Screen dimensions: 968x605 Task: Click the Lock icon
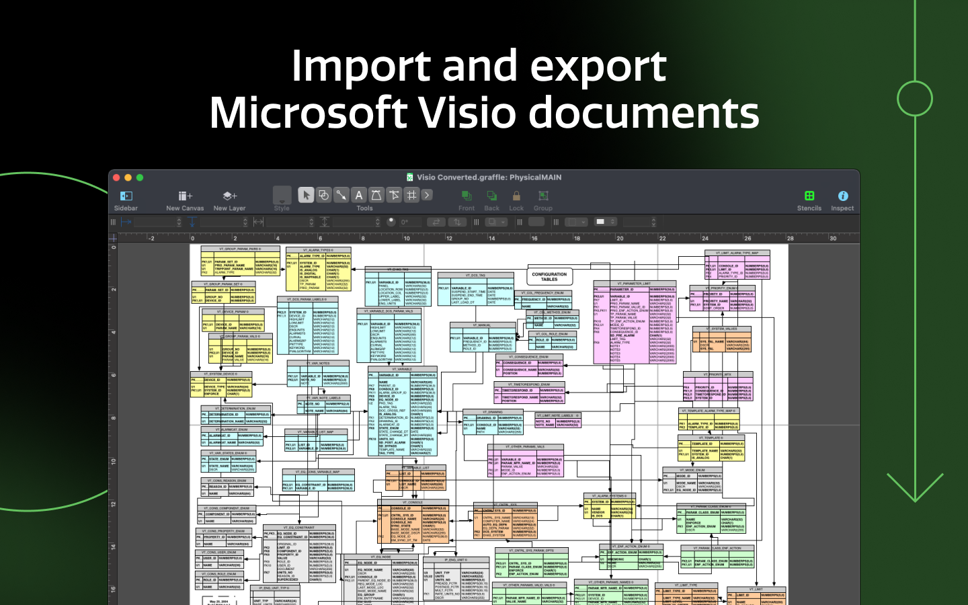point(516,196)
